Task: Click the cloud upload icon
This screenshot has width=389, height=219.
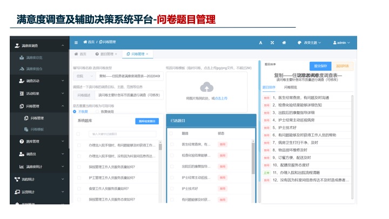Action: (206, 87)
